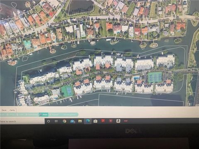
Task: Click the Cortana circle icon
Action: click(x=49, y=121)
